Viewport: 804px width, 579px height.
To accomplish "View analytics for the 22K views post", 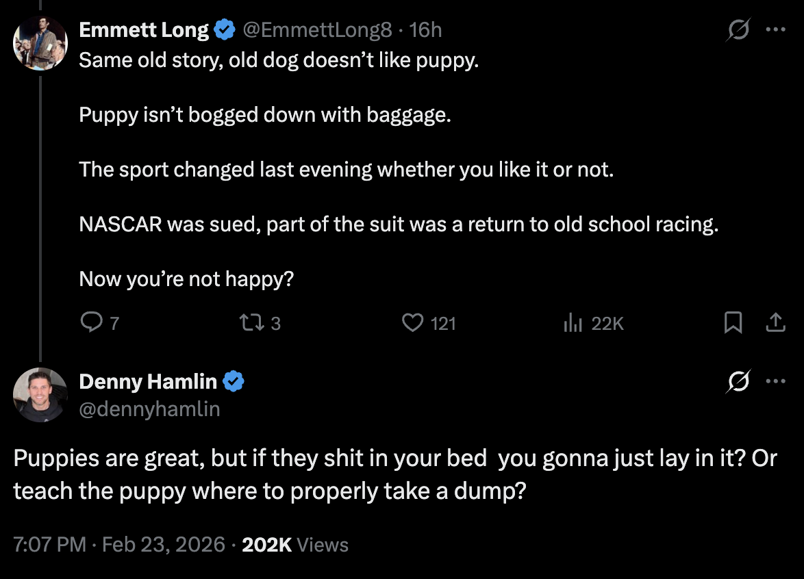I will click(572, 323).
